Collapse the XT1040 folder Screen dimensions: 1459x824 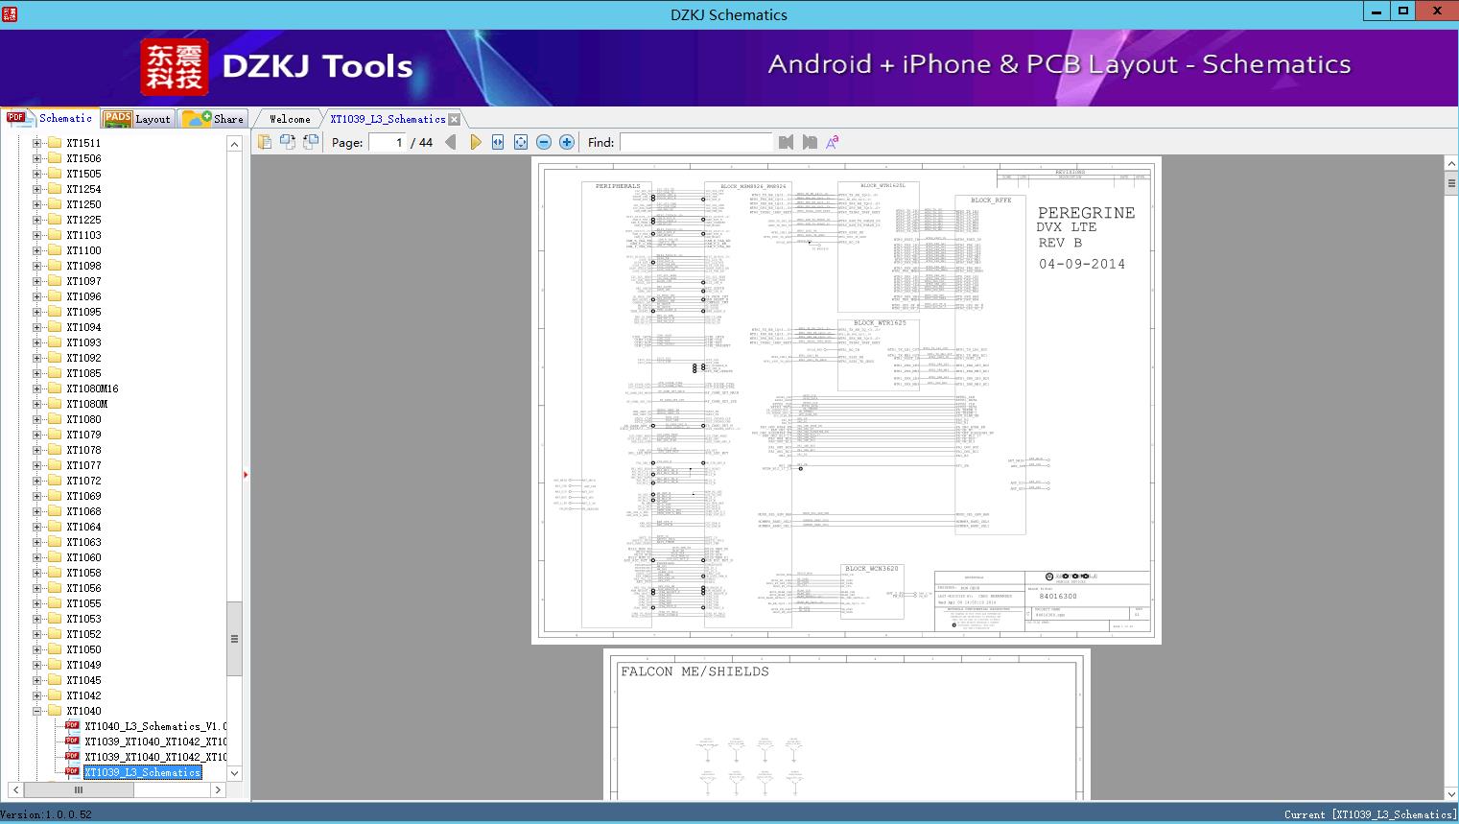point(36,711)
